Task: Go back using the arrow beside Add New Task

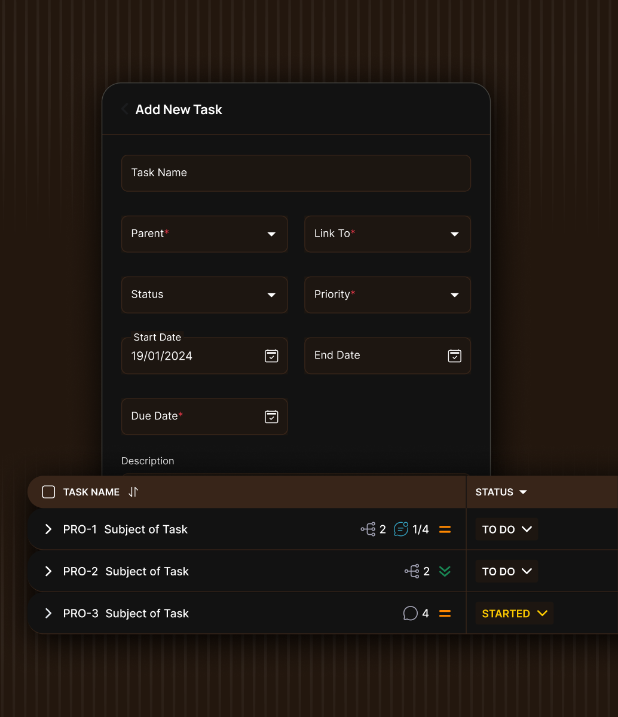Action: [x=124, y=109]
